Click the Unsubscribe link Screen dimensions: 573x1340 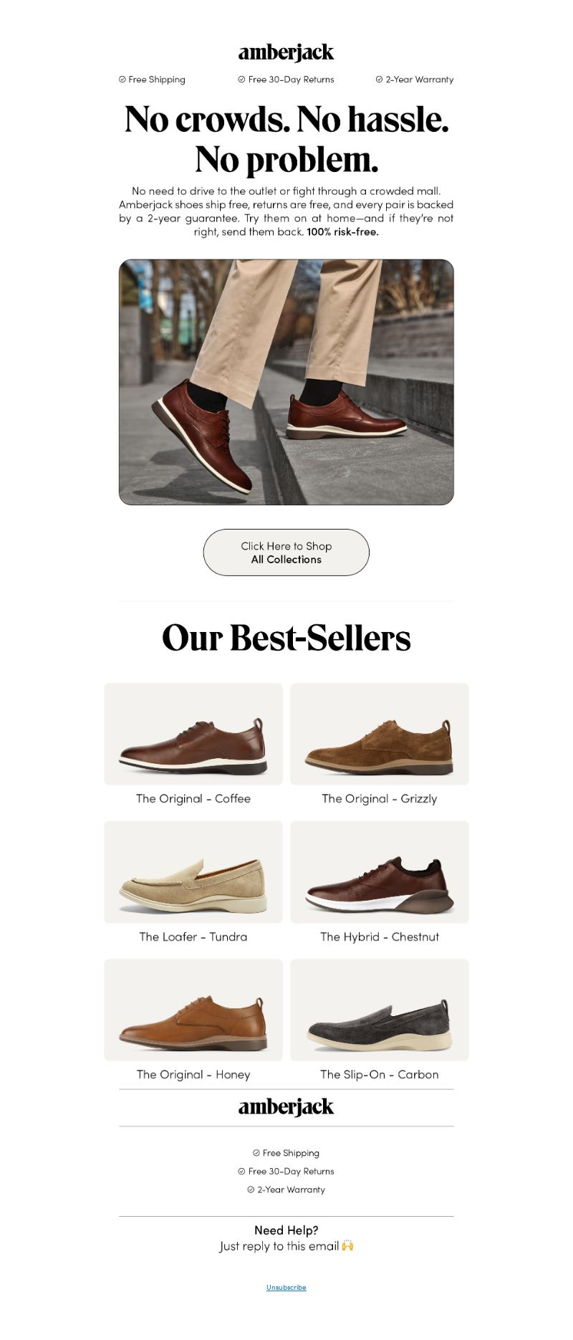[x=286, y=1287]
